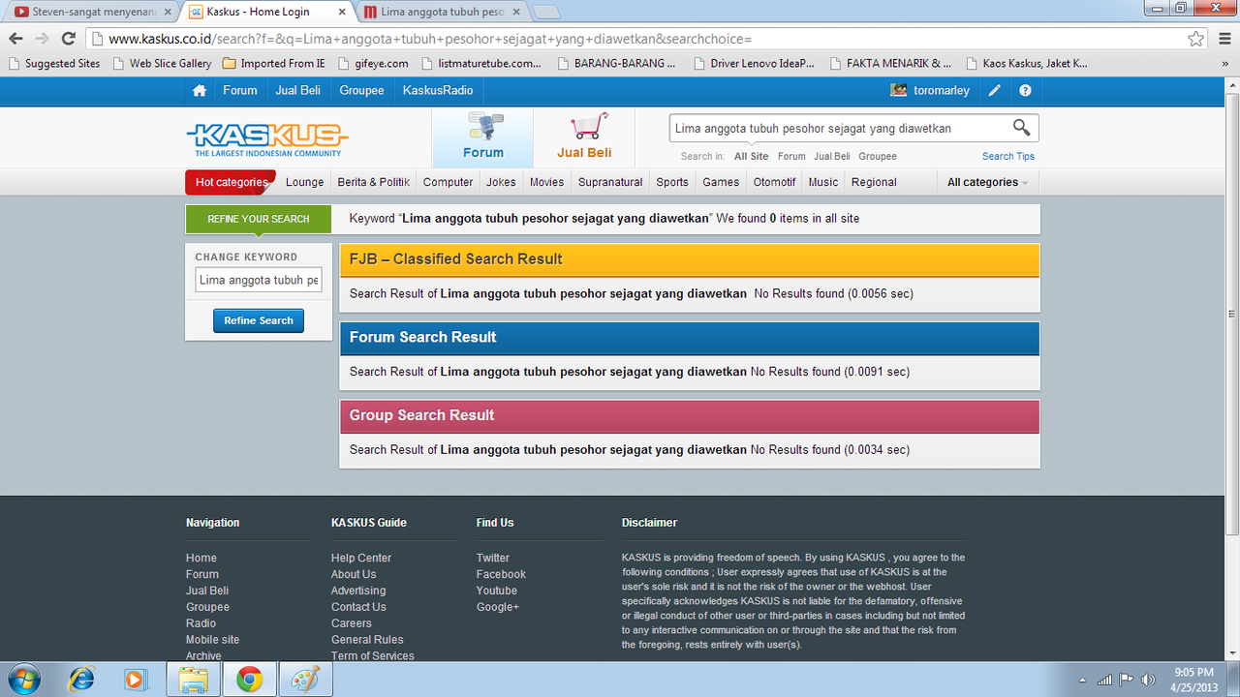Click toromarley user avatar
1240x697 pixels.
coord(899,90)
